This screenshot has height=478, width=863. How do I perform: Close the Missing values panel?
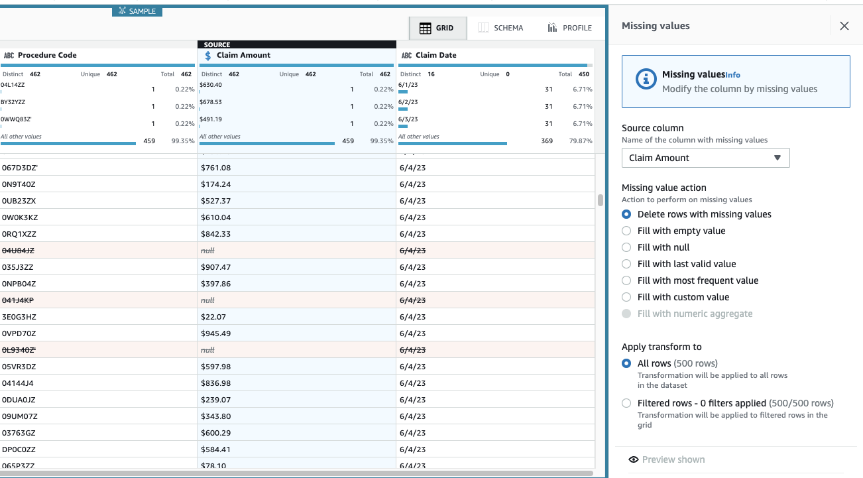(x=844, y=26)
